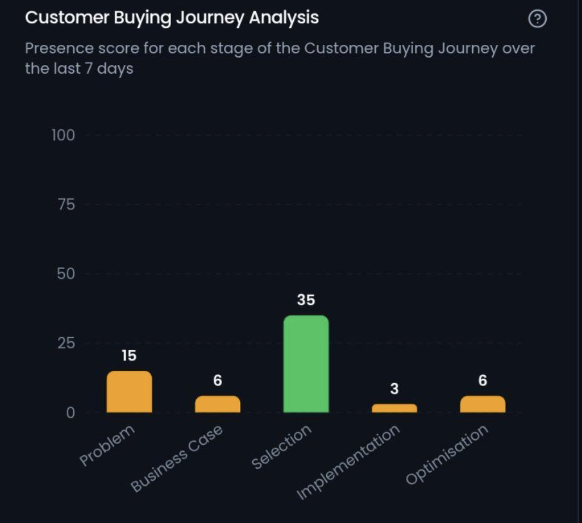Screen dimensions: 582x523
Task: Select the green Selection bar
Action: [306, 364]
